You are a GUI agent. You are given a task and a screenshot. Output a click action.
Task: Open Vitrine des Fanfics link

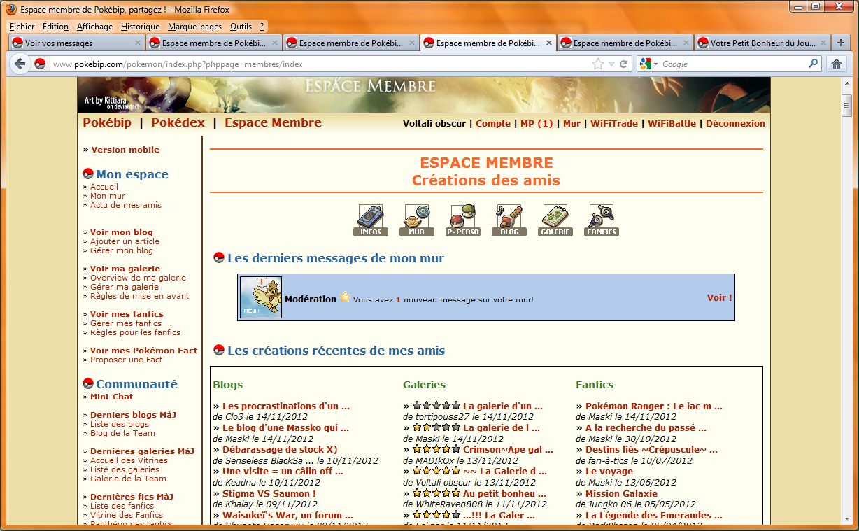tap(127, 515)
